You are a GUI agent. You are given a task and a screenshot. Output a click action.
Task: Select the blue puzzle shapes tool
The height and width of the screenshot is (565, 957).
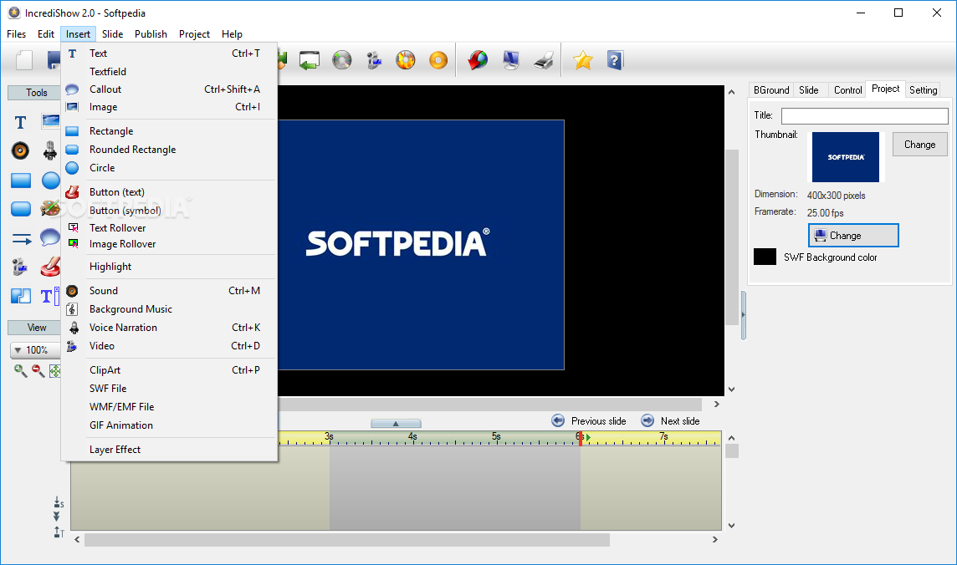tap(21, 296)
